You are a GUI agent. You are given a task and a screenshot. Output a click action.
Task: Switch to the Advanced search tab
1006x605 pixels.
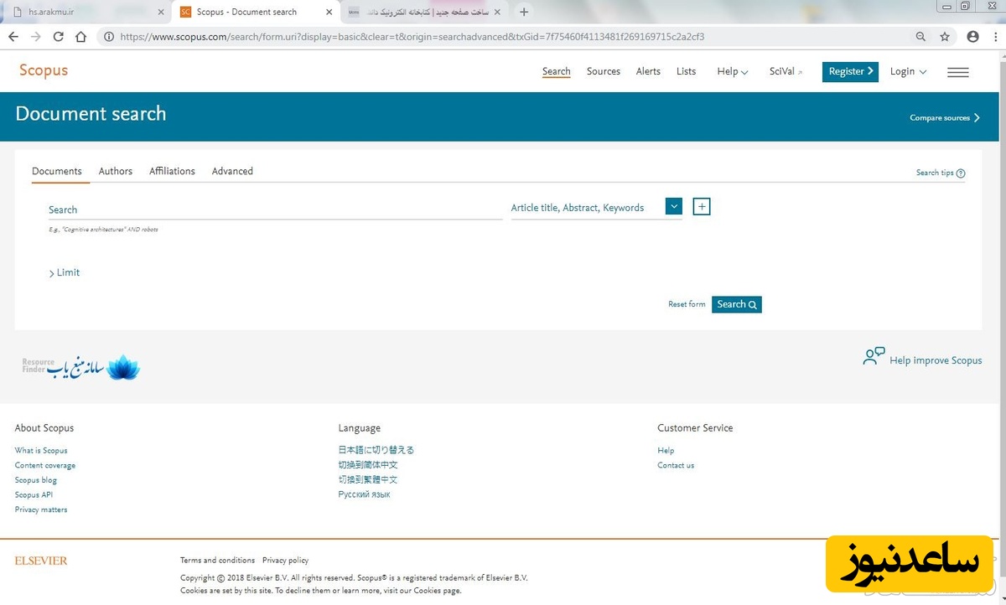232,171
